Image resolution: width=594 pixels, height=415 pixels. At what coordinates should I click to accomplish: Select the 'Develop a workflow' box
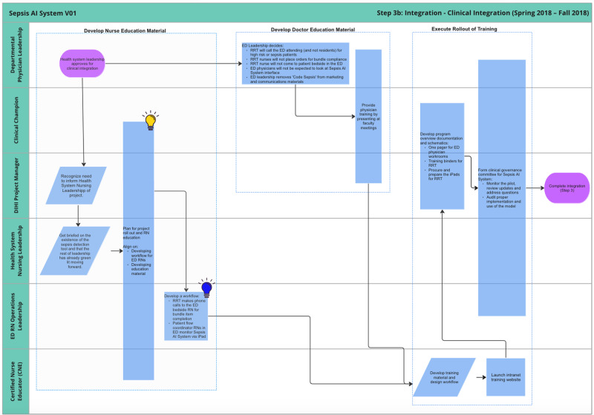[186, 316]
